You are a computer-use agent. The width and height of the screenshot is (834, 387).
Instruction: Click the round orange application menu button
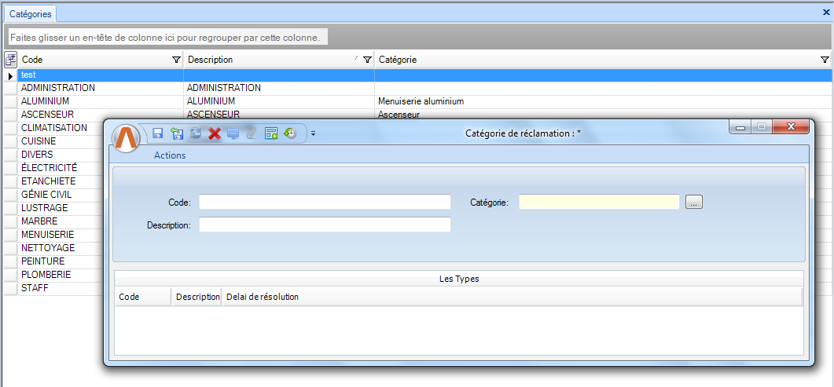click(x=127, y=138)
